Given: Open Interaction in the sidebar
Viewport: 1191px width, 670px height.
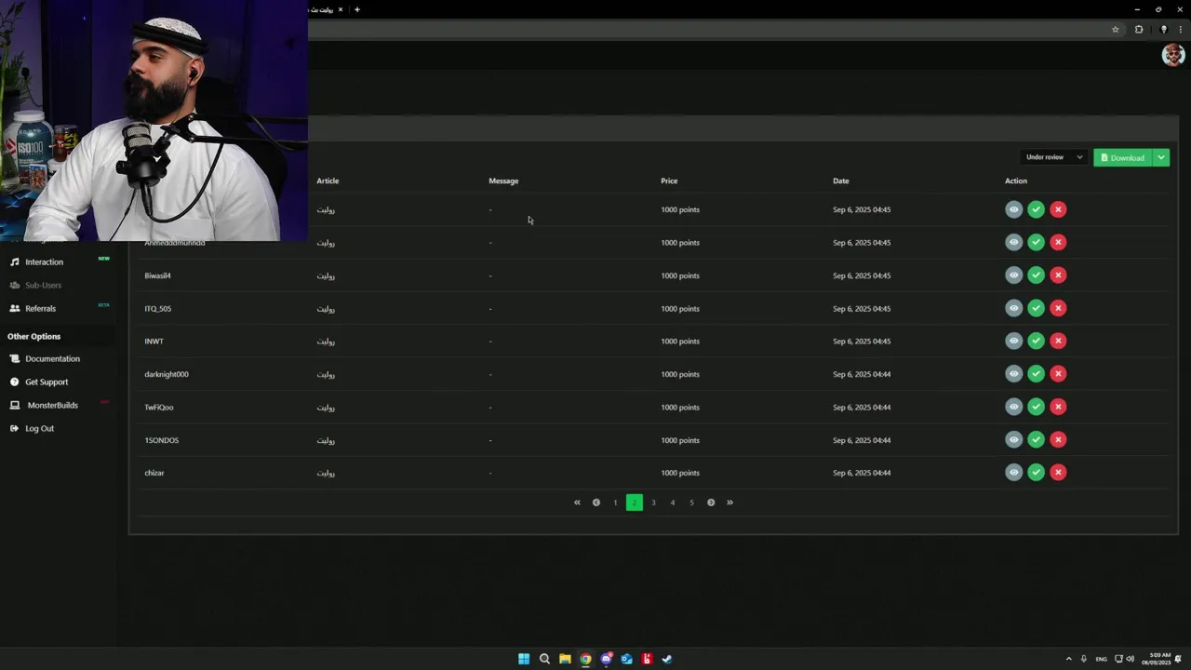Looking at the screenshot, I should tap(44, 262).
